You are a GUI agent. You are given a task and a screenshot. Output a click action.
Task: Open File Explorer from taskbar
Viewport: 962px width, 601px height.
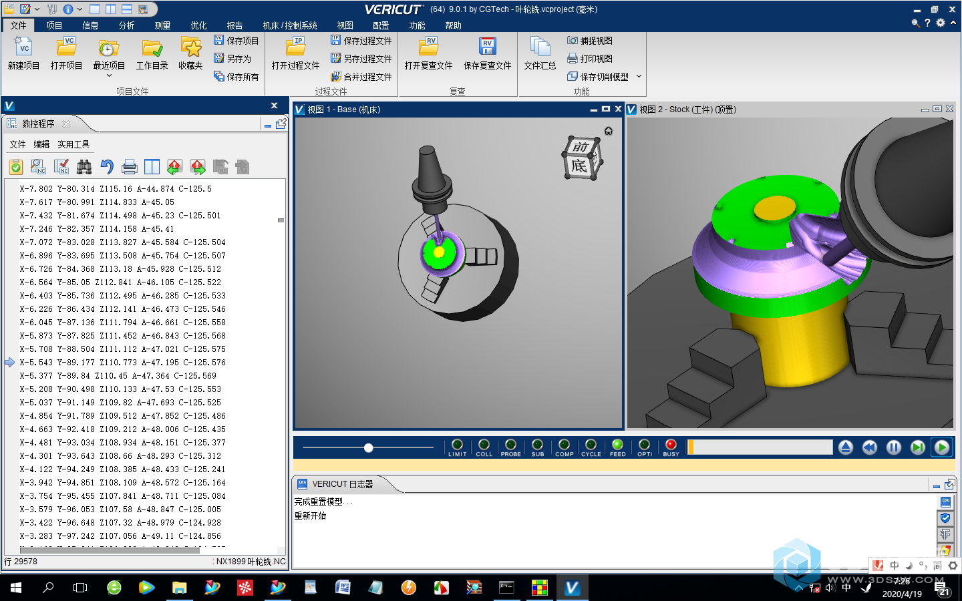pyautogui.click(x=179, y=588)
